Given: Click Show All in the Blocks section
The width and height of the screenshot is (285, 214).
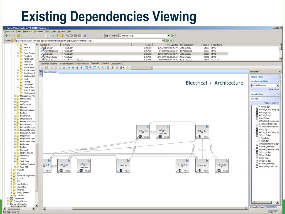Looking at the screenshot, I should pyautogui.click(x=275, y=103).
